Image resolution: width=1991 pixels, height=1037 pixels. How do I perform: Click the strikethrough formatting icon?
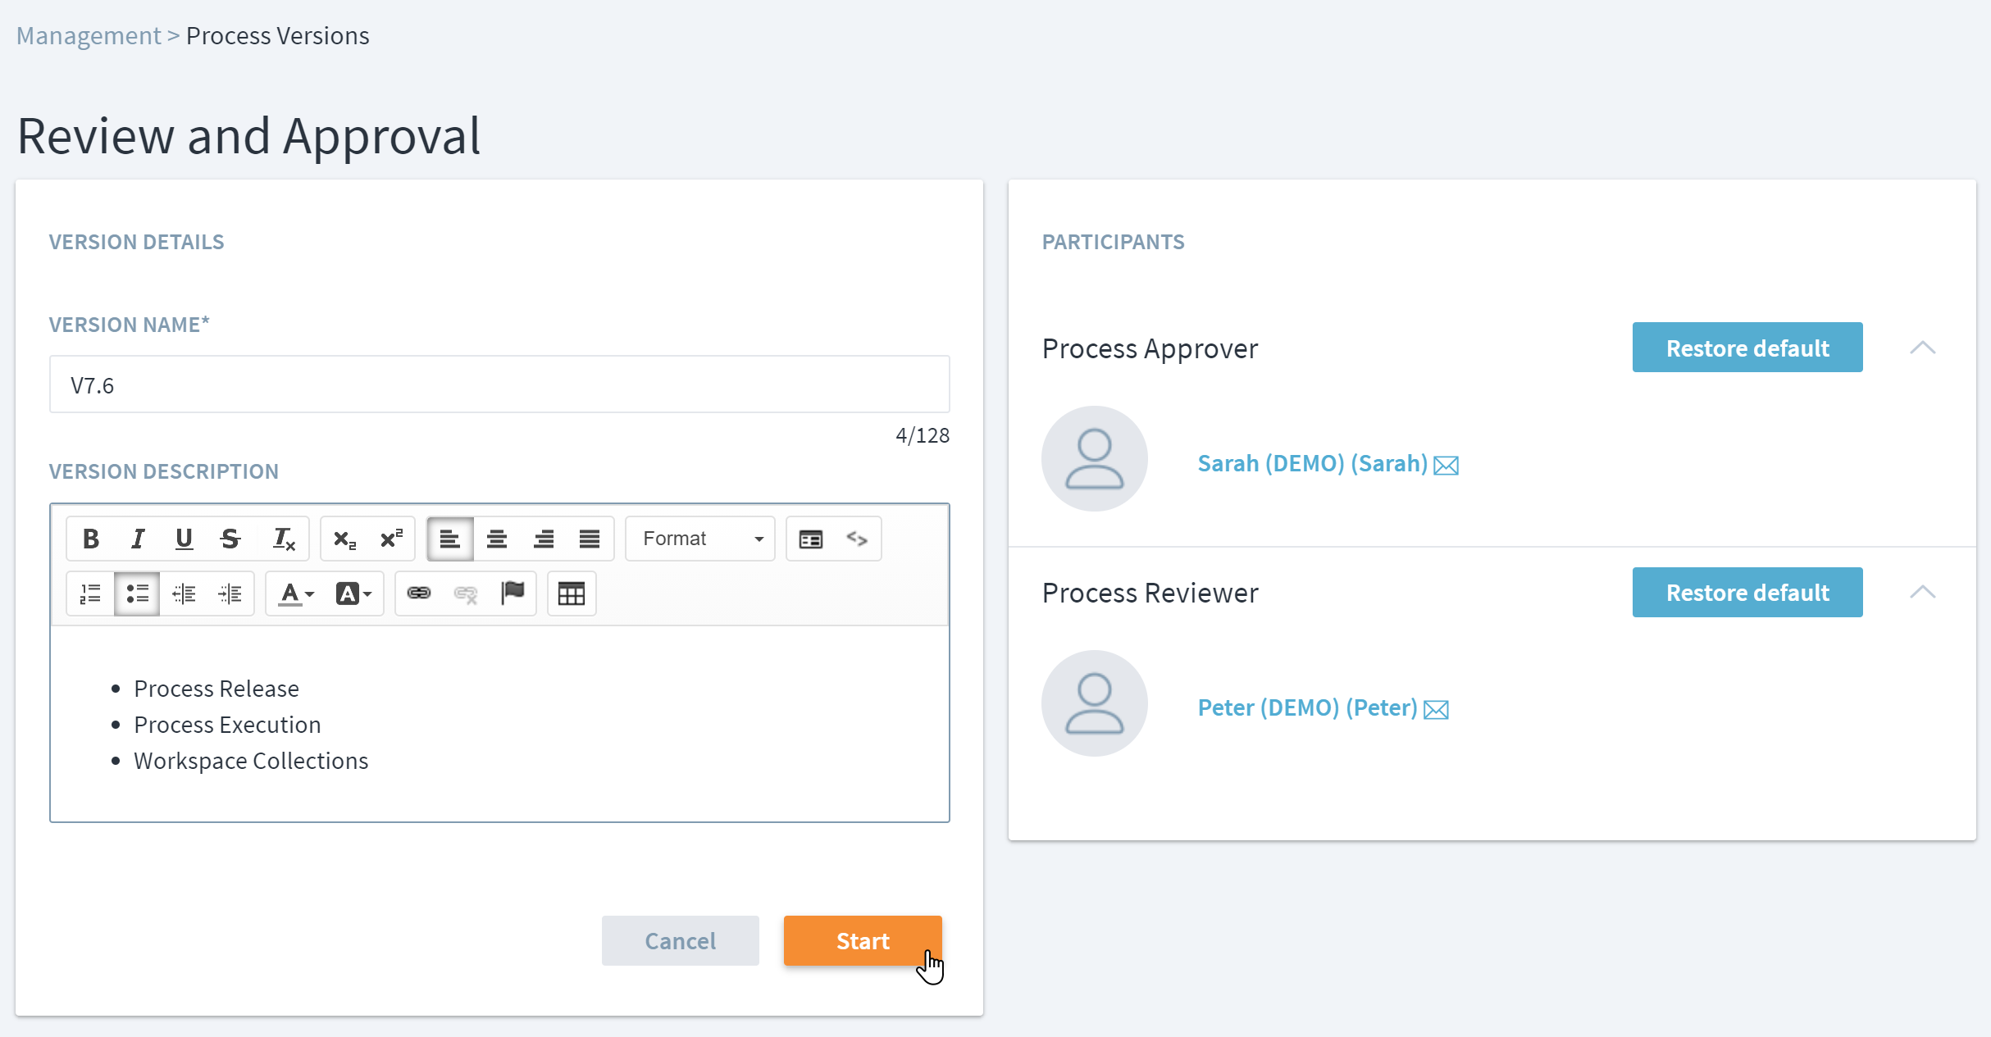click(x=230, y=539)
